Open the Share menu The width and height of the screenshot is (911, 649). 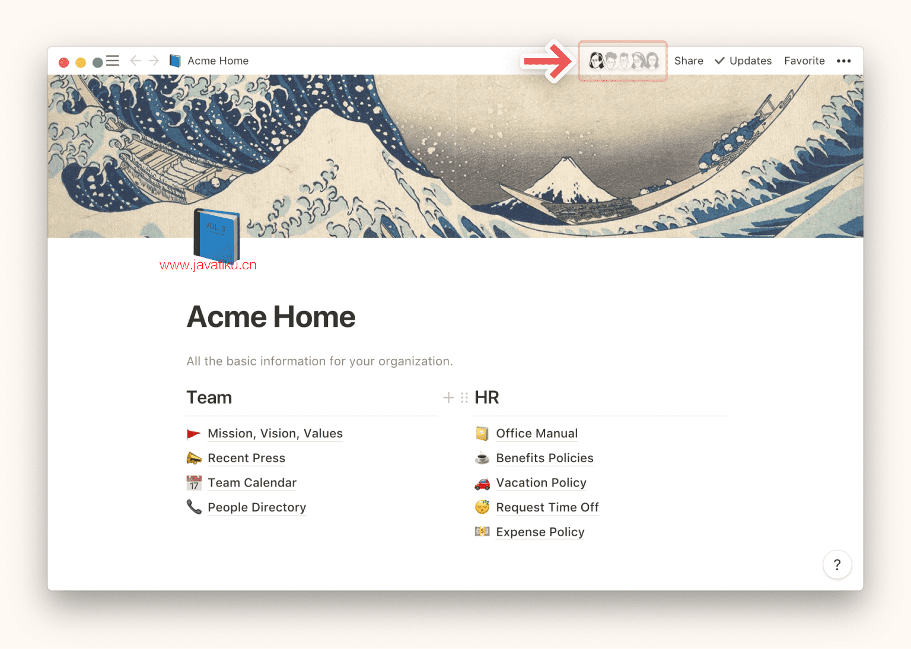[689, 61]
